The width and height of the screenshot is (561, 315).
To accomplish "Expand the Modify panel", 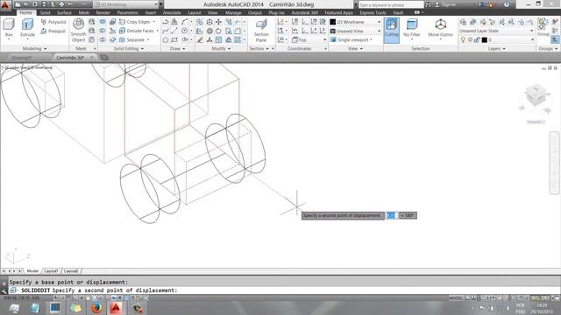I will 221,48.
